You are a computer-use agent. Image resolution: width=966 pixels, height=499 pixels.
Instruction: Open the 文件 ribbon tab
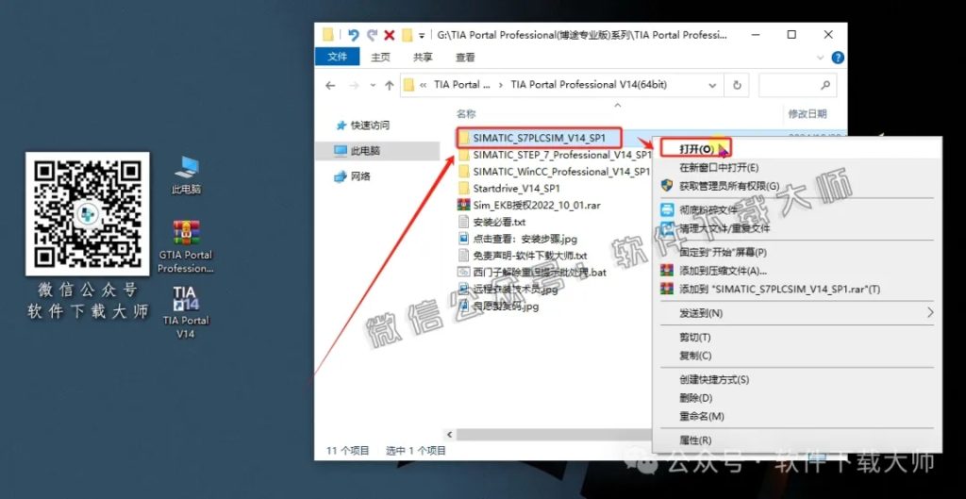[x=337, y=57]
